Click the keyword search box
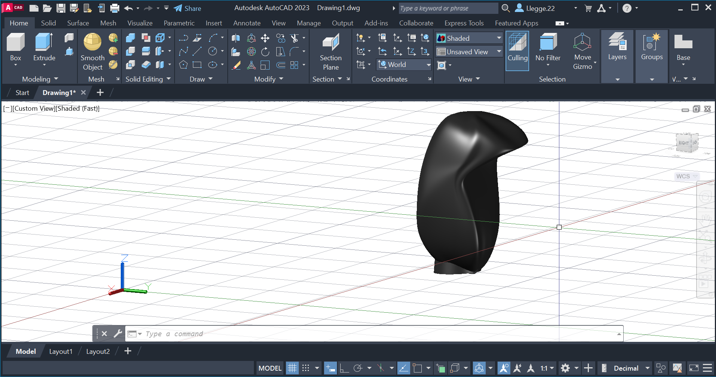Image resolution: width=716 pixels, height=377 pixels. (448, 8)
